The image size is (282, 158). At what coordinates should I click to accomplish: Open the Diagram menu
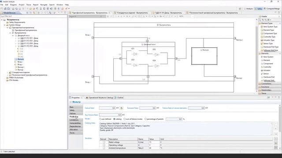click(x=13, y=5)
